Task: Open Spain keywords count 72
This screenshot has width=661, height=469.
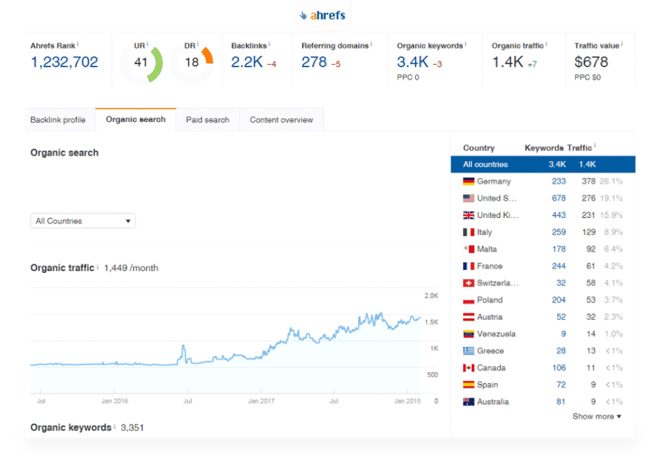Action: pyautogui.click(x=561, y=384)
